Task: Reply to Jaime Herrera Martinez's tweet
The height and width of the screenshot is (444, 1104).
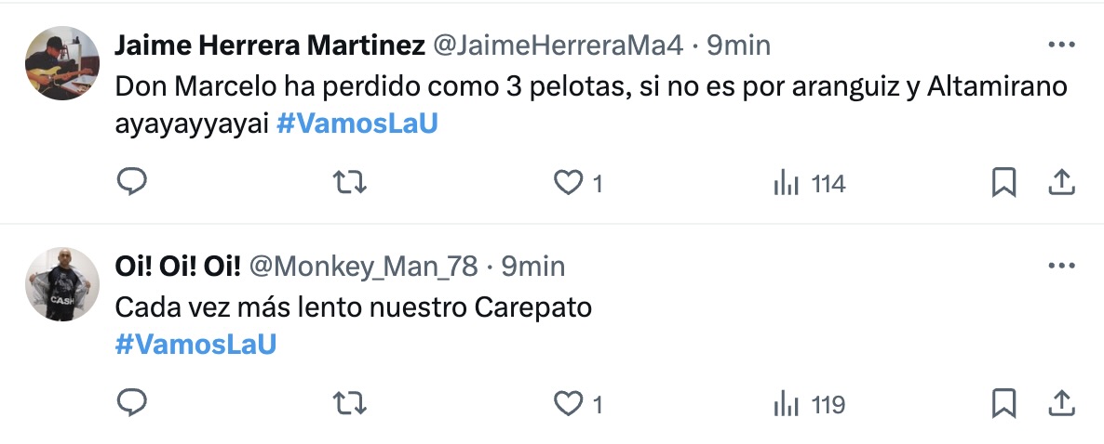Action: (132, 183)
